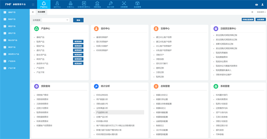
Task: Open 贷款开户 link in 交易中心 card
Action: click(x=160, y=55)
